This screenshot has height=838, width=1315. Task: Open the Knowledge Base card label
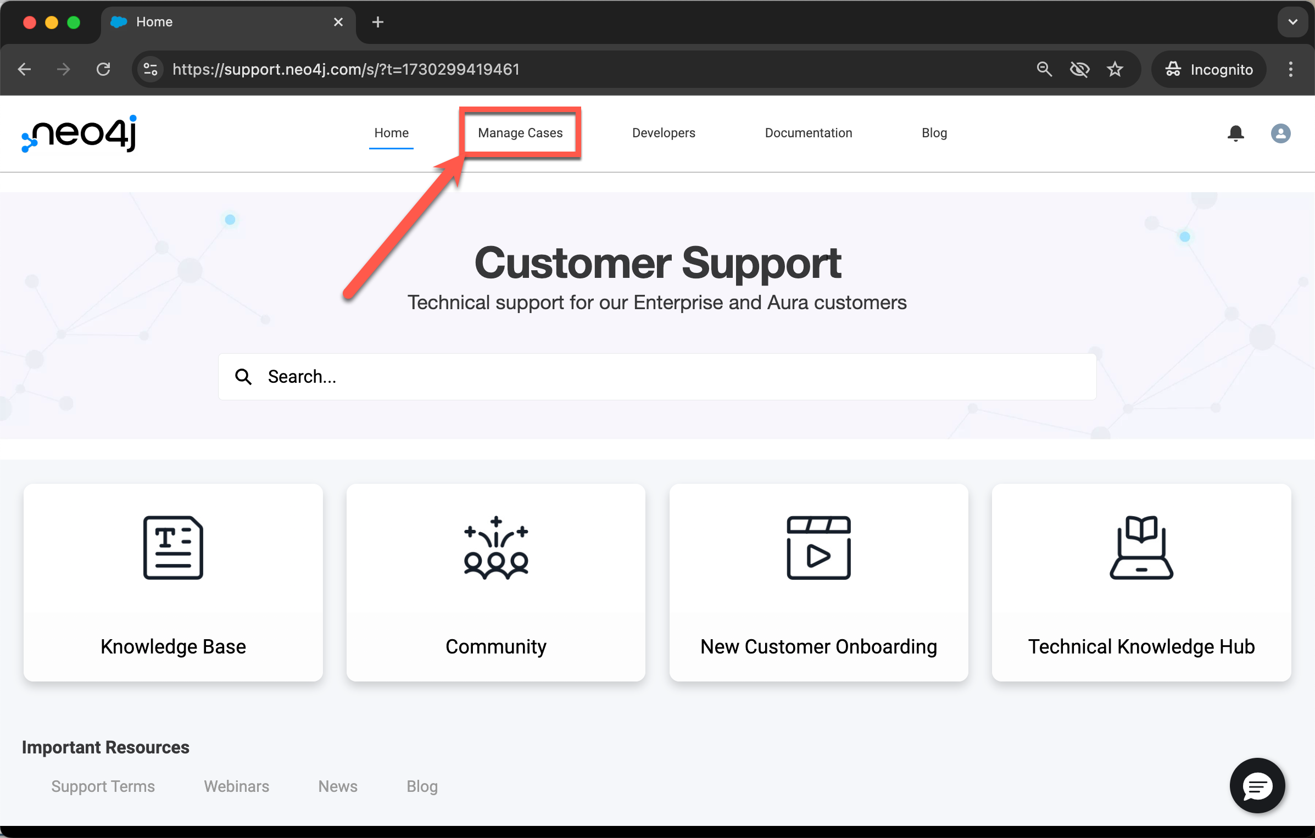[173, 646]
